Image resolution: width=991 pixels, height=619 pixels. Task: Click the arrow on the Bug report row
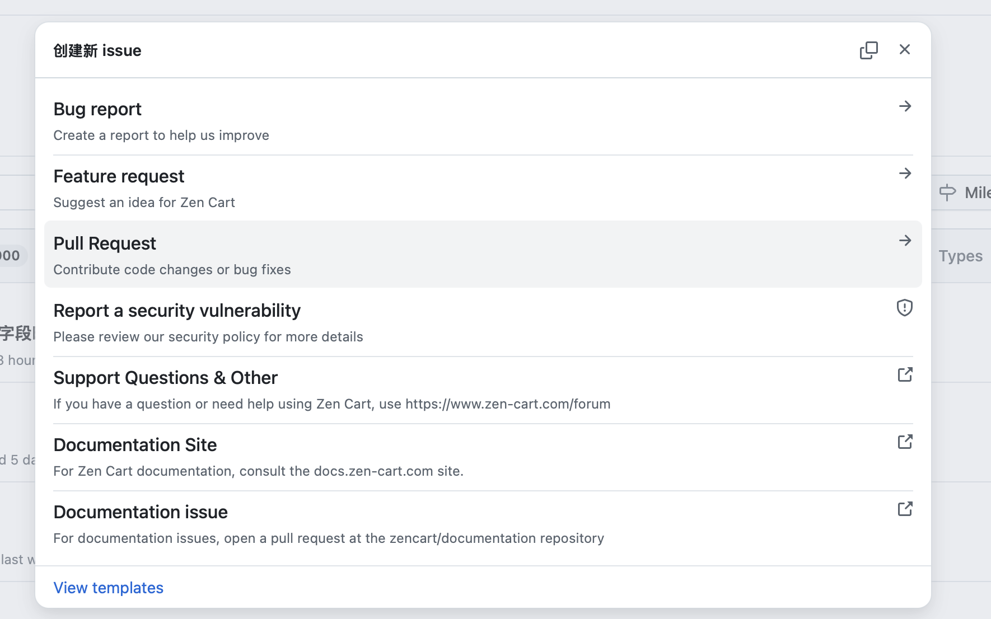(905, 106)
